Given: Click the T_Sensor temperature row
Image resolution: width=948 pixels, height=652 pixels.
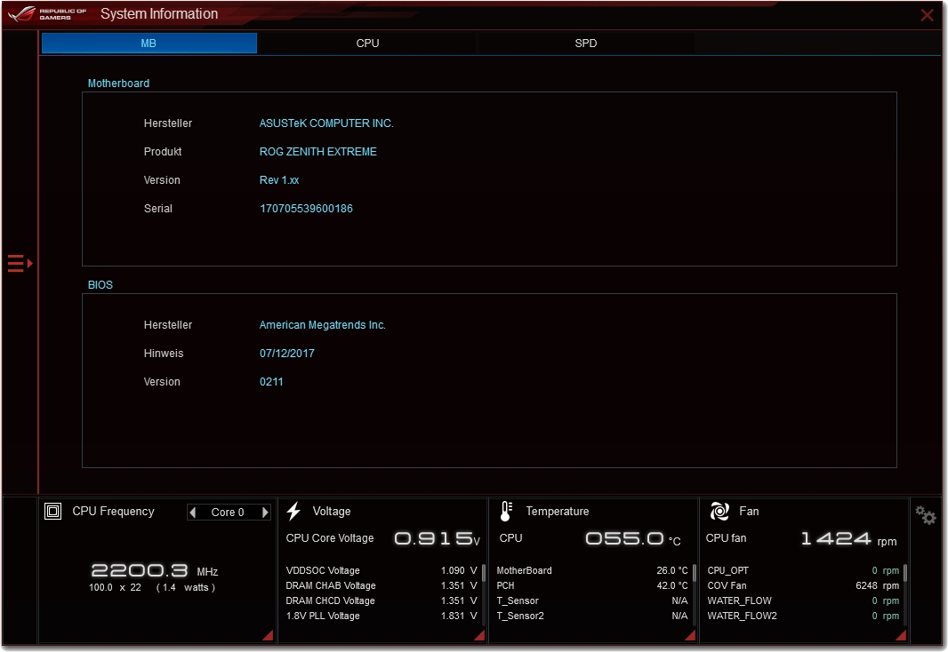Looking at the screenshot, I should [592, 600].
